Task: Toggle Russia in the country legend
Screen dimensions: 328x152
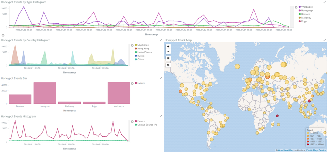Action: coord(140,56)
